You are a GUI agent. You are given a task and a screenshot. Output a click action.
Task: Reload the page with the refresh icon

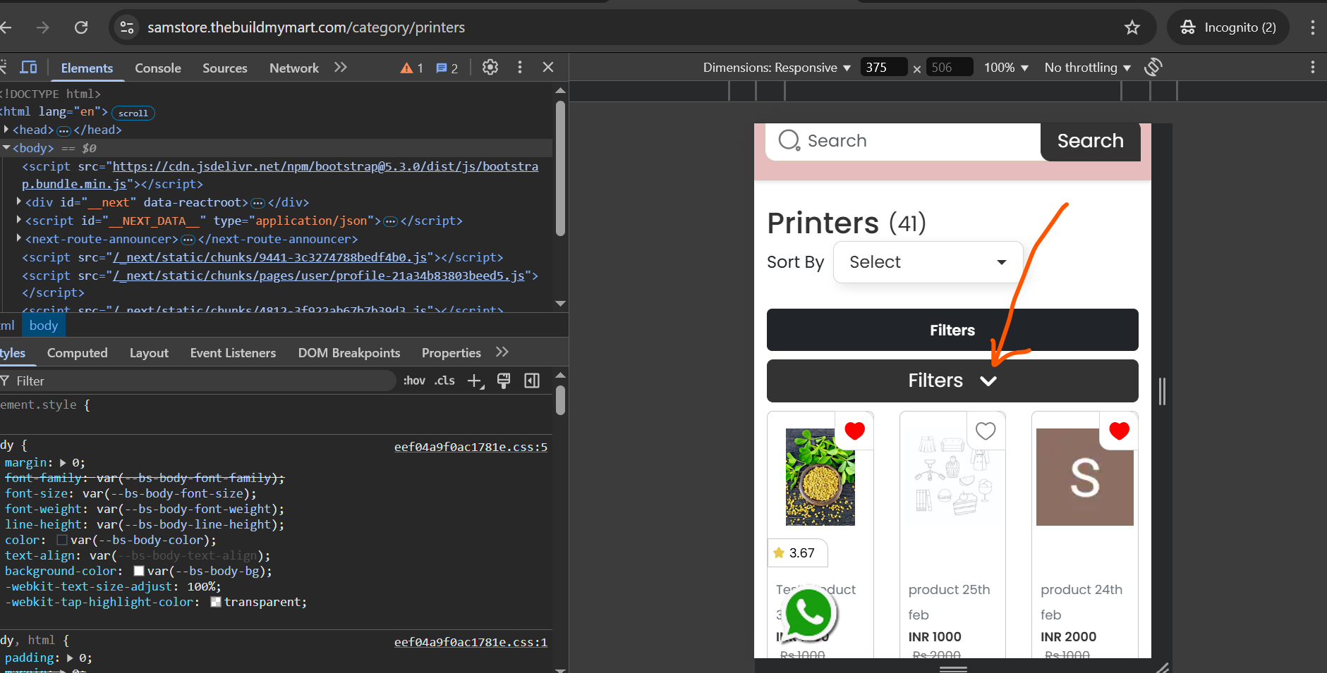tap(81, 27)
